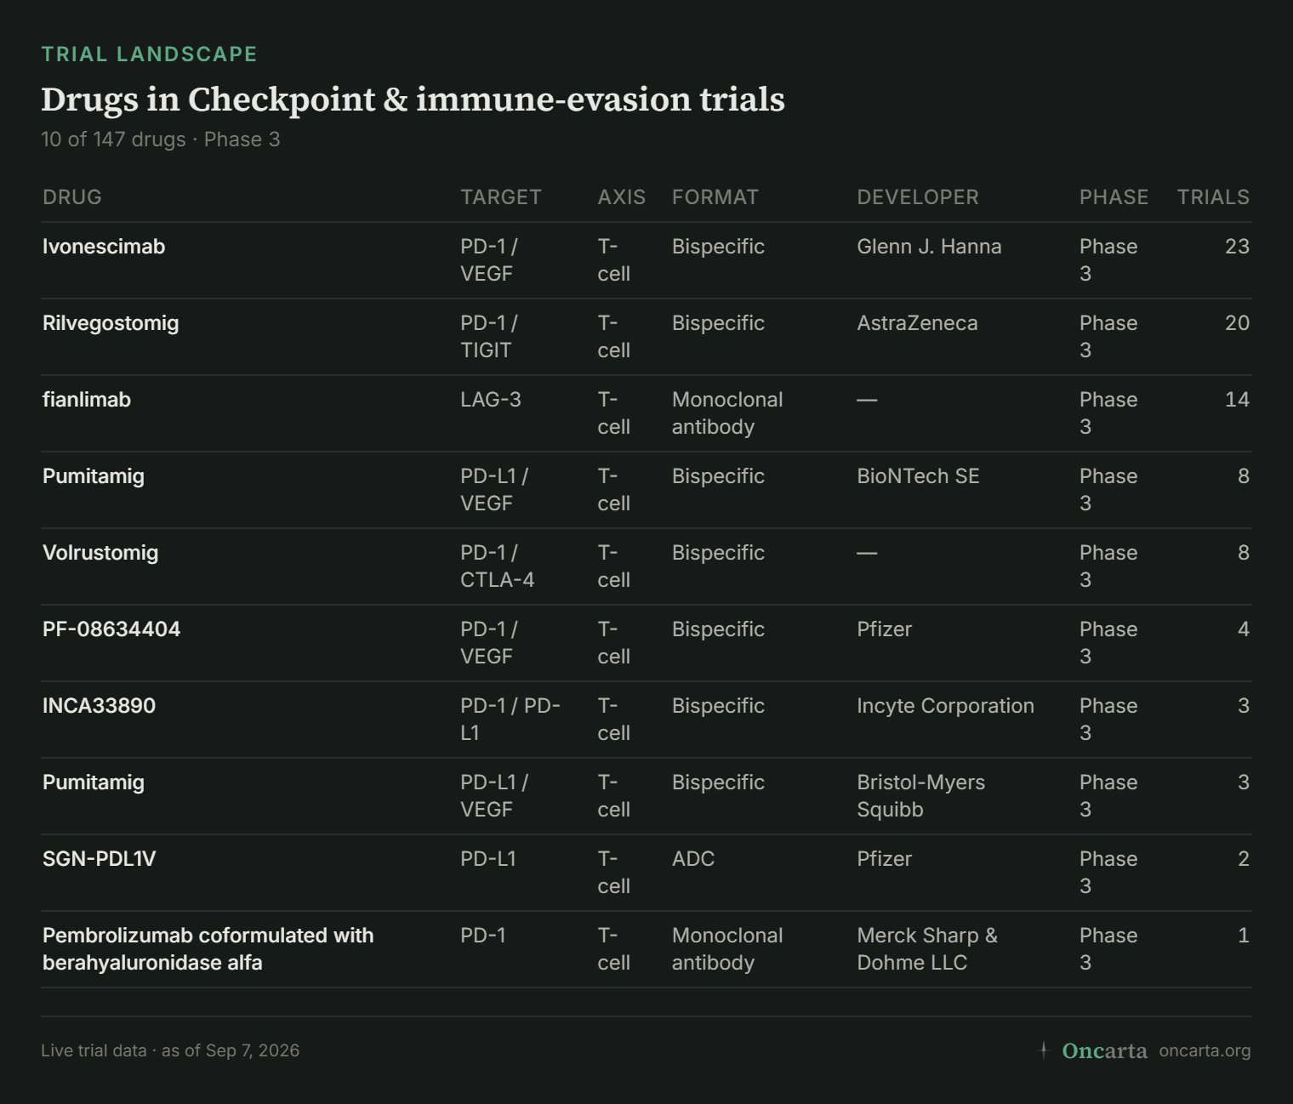Click trial count 2 in SGN-PDL1V row
This screenshot has height=1104, width=1293.
pyautogui.click(x=1244, y=859)
